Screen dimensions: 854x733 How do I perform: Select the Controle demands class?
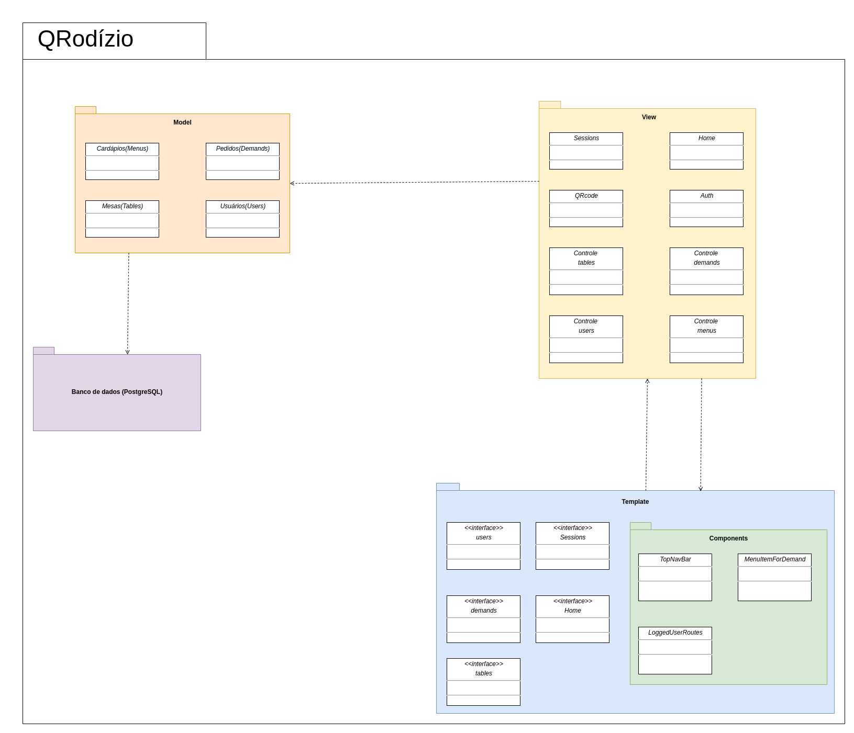[706, 271]
